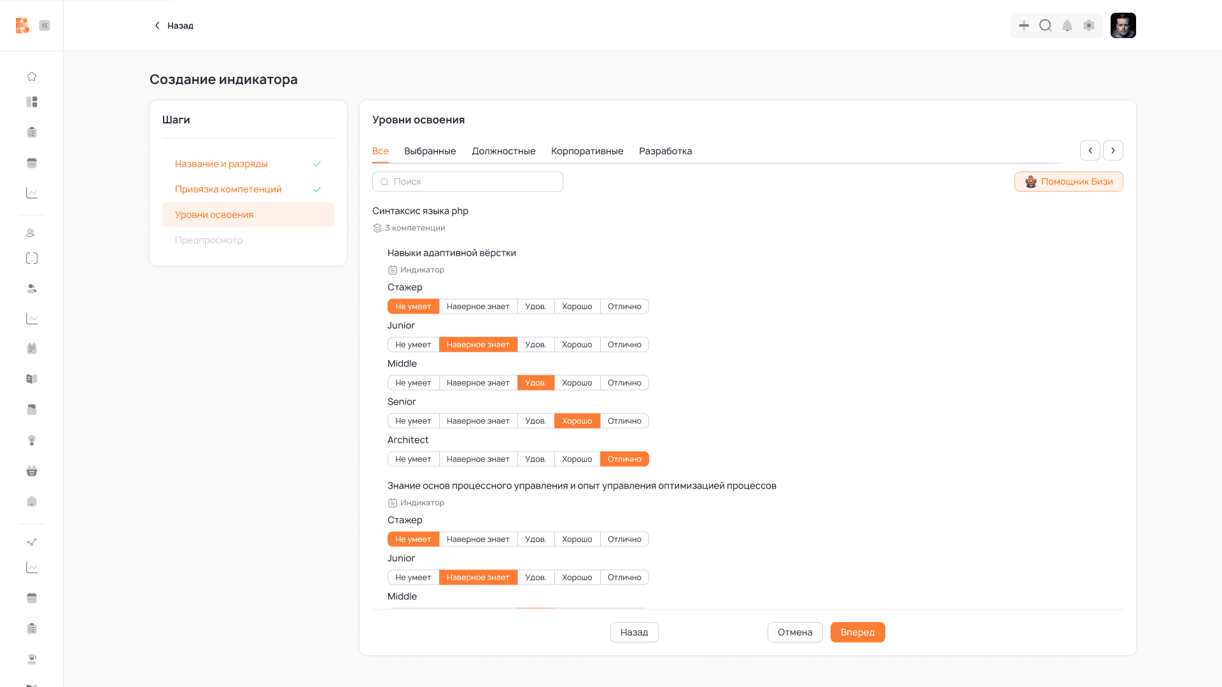Set Junior level to 'Хорошо' in first indicator
The image size is (1222, 687).
pos(577,345)
